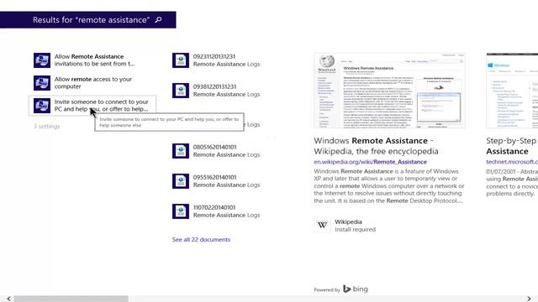Select file name 11070220140101
Screen dimensions: 538x302
pyautogui.click(x=214, y=207)
